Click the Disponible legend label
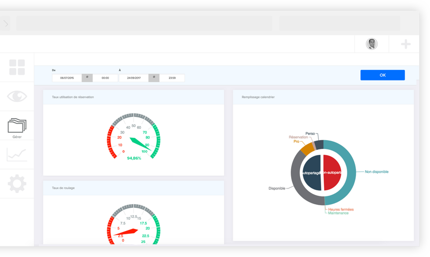Viewport: 430px width, 257px height. 277,188
